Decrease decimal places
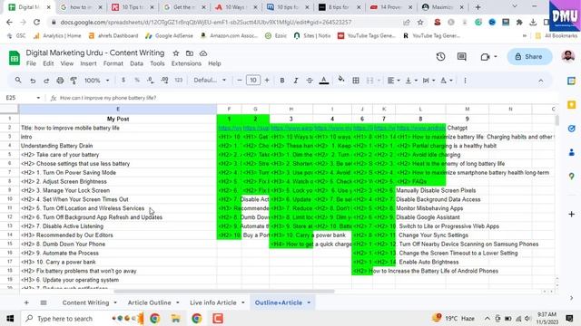This screenshot has height=326, width=581. pos(151,81)
